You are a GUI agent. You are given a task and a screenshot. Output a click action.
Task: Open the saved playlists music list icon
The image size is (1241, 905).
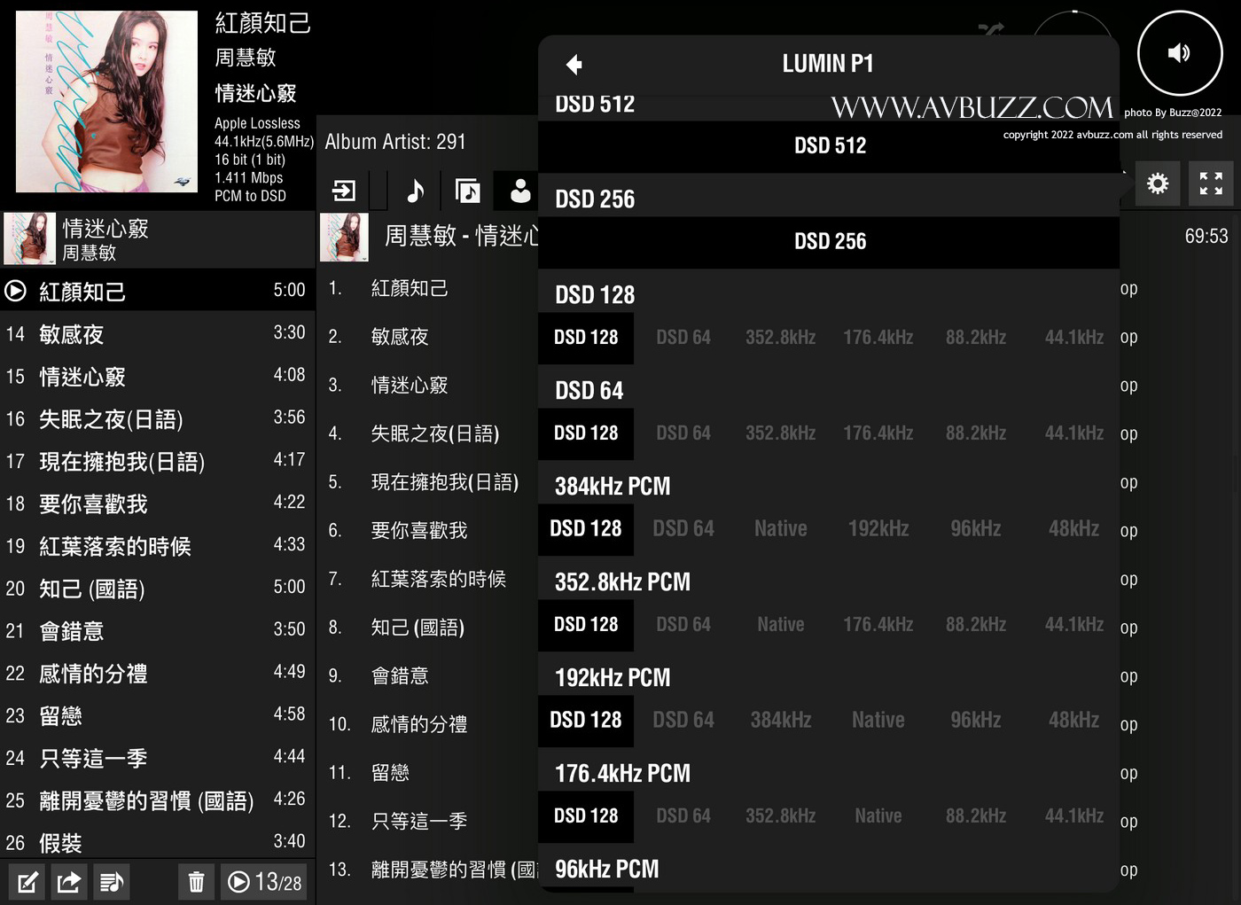(x=112, y=882)
